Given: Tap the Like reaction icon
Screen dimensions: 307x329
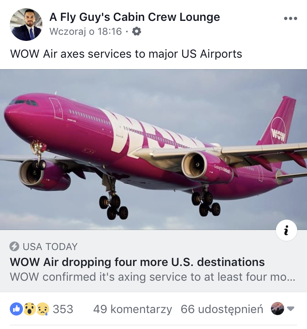Looking at the screenshot, I should (16, 309).
